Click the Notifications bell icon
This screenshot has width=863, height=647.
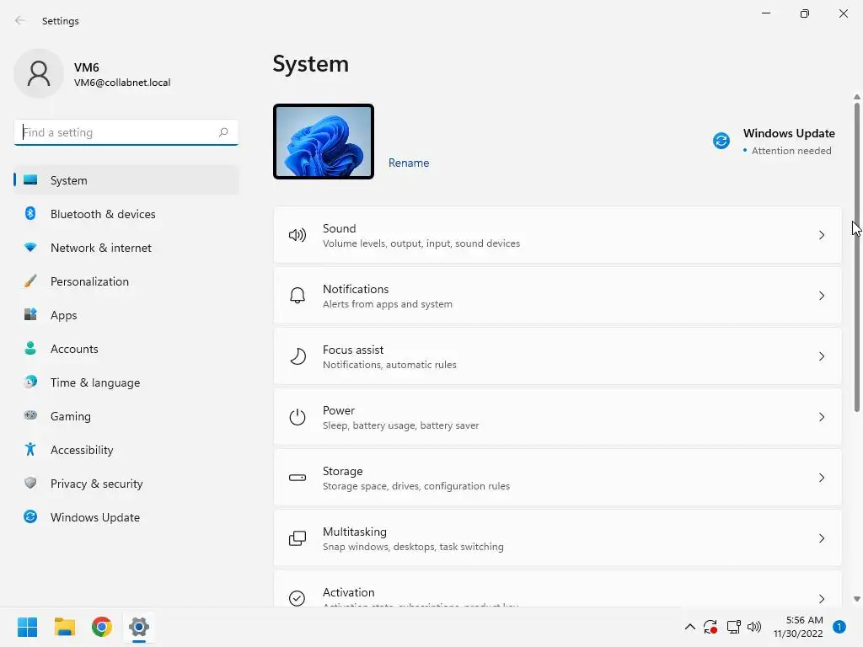[297, 296]
